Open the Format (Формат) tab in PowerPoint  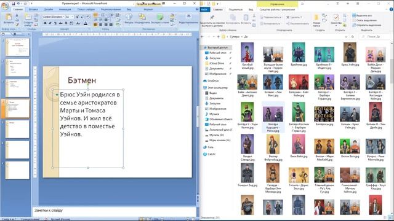coord(148,9)
